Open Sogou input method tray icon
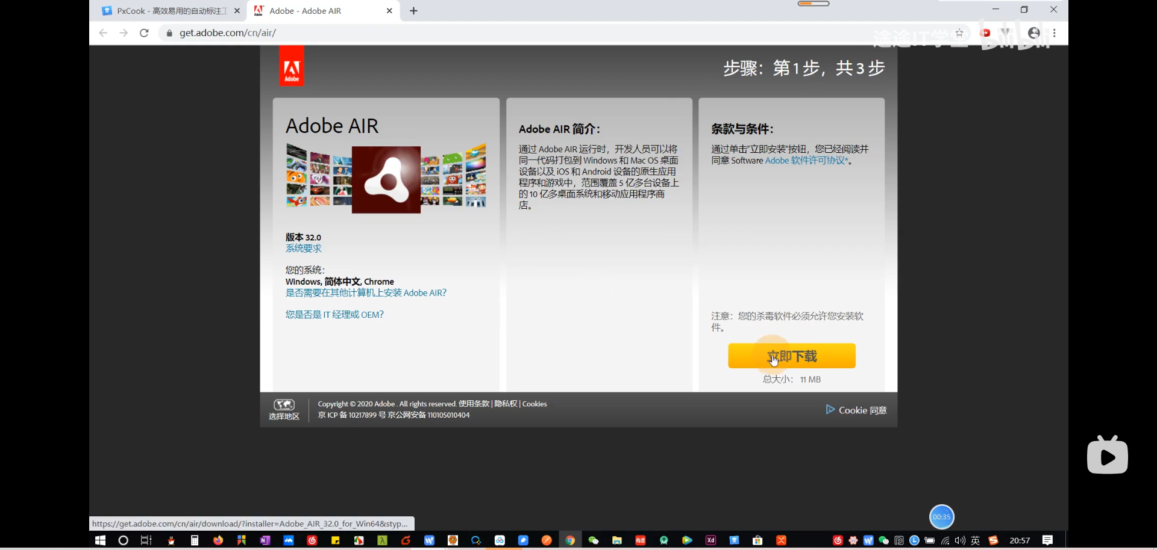The height and width of the screenshot is (550, 1157). [x=993, y=540]
